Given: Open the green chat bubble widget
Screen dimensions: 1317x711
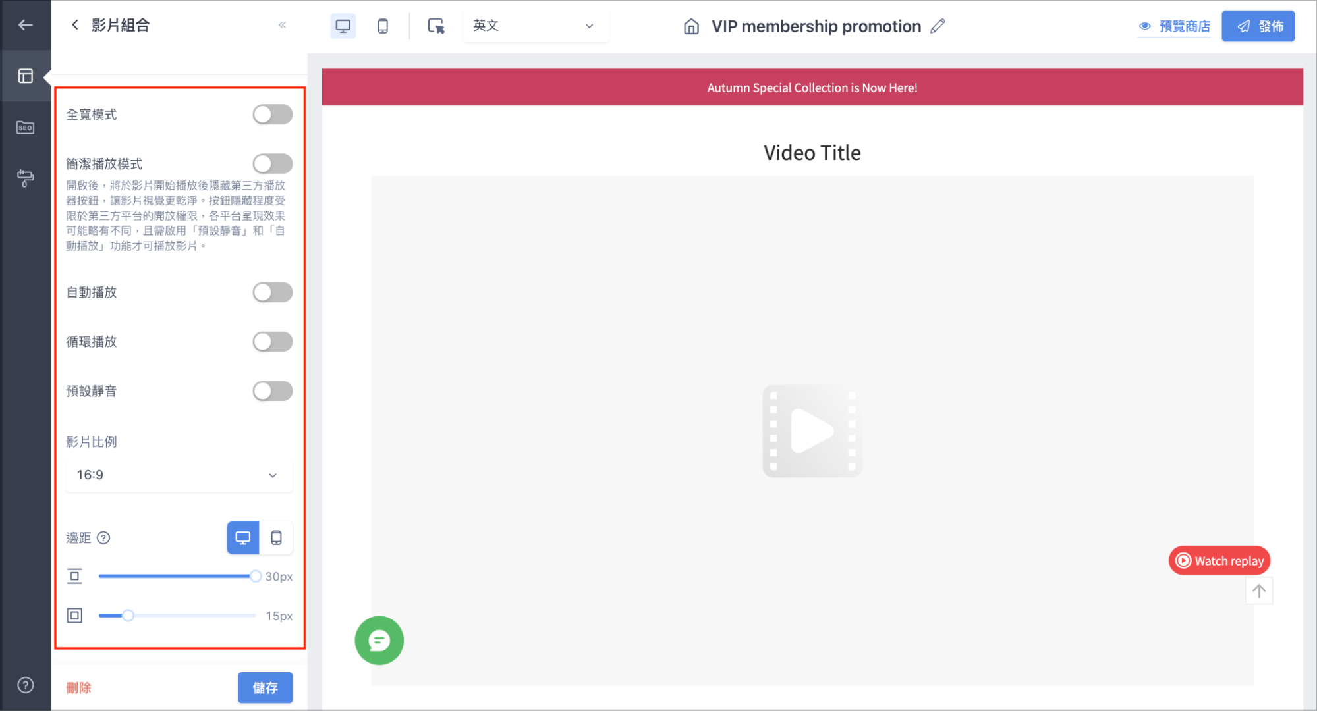Looking at the screenshot, I should tap(379, 640).
